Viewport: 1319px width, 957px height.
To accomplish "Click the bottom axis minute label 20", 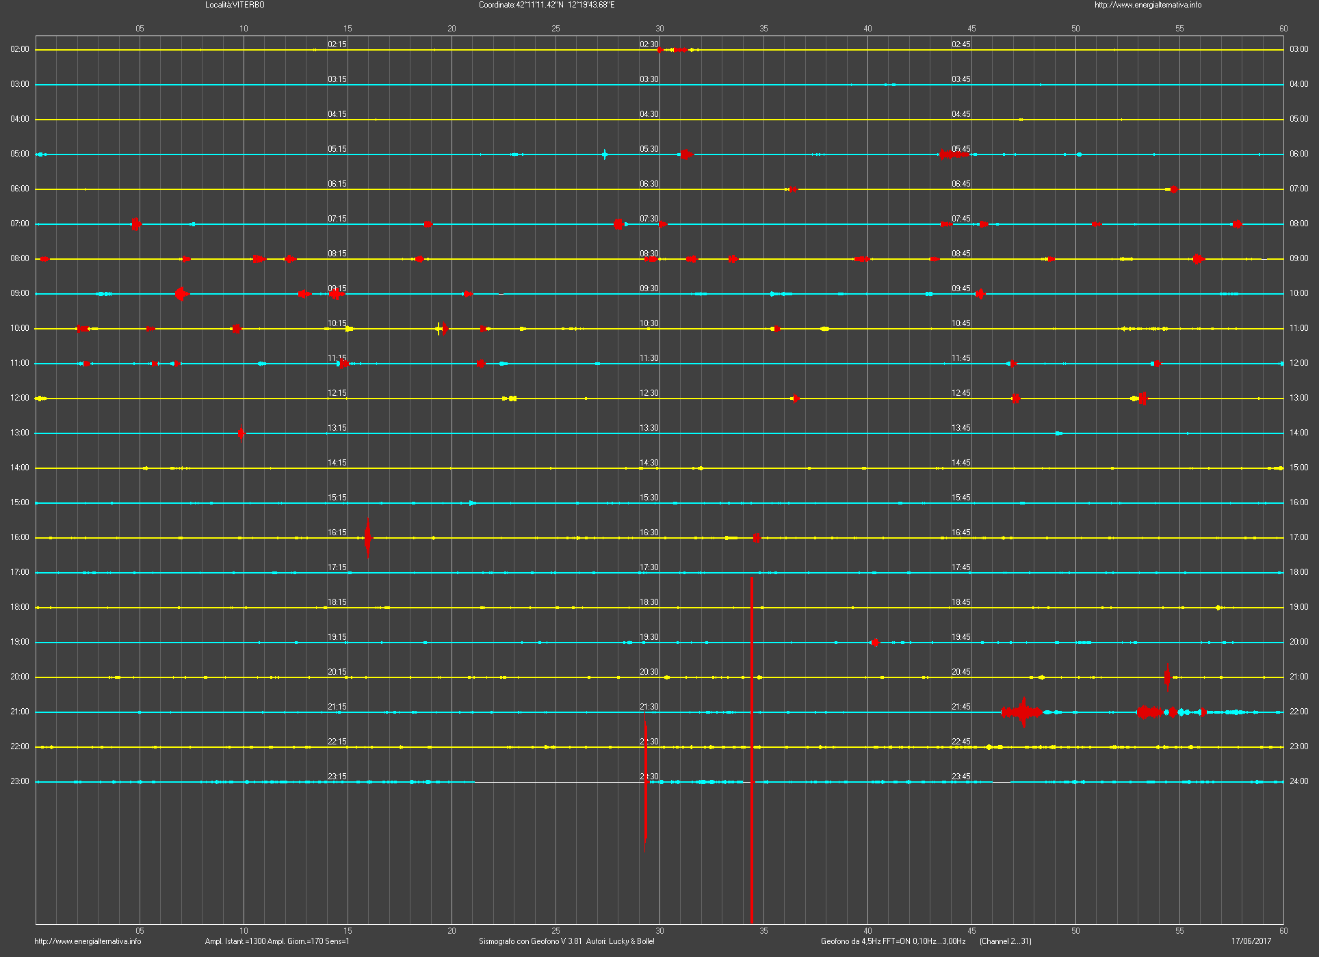I will [x=452, y=931].
